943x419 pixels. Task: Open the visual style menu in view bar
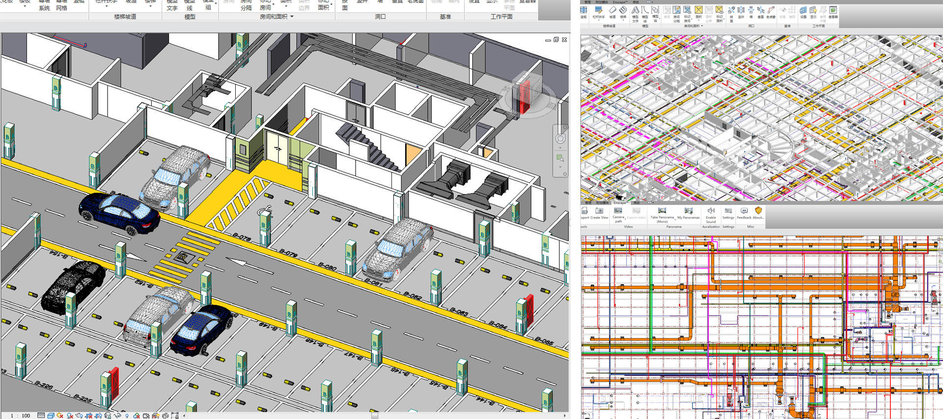tap(51, 416)
